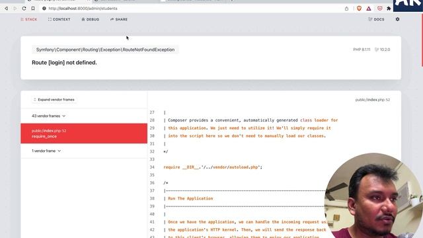Click the localhost:8000/admin/students address bar
The image size is (423, 238).
83,9
